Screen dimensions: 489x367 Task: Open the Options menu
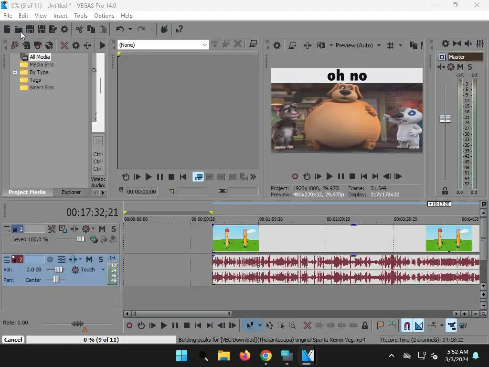click(104, 16)
